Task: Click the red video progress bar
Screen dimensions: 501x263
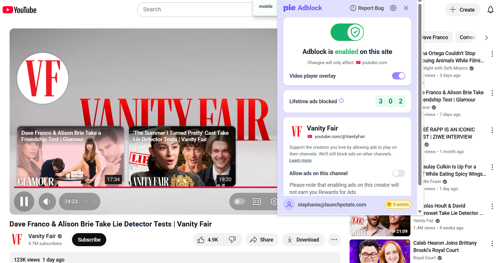Action: point(145,187)
